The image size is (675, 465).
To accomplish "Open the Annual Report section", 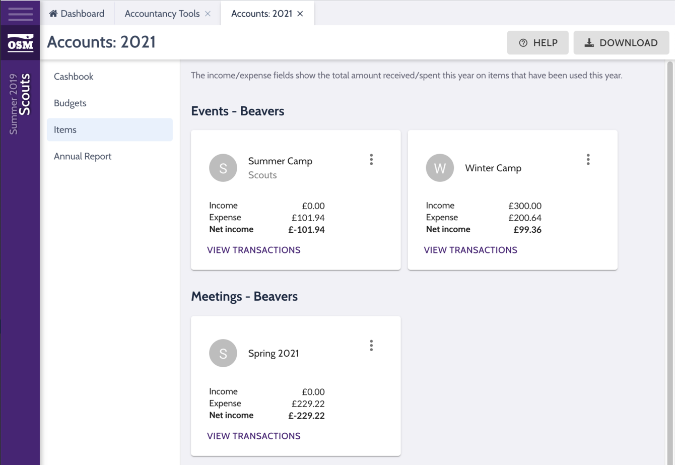I will pyautogui.click(x=83, y=156).
